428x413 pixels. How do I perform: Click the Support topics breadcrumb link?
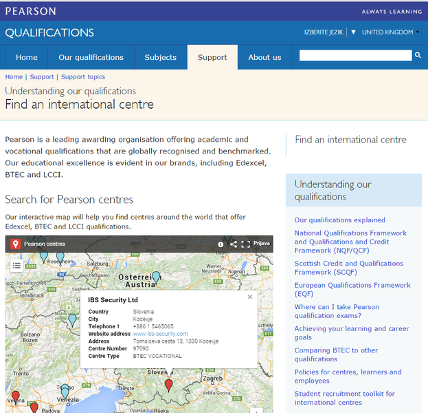(83, 77)
